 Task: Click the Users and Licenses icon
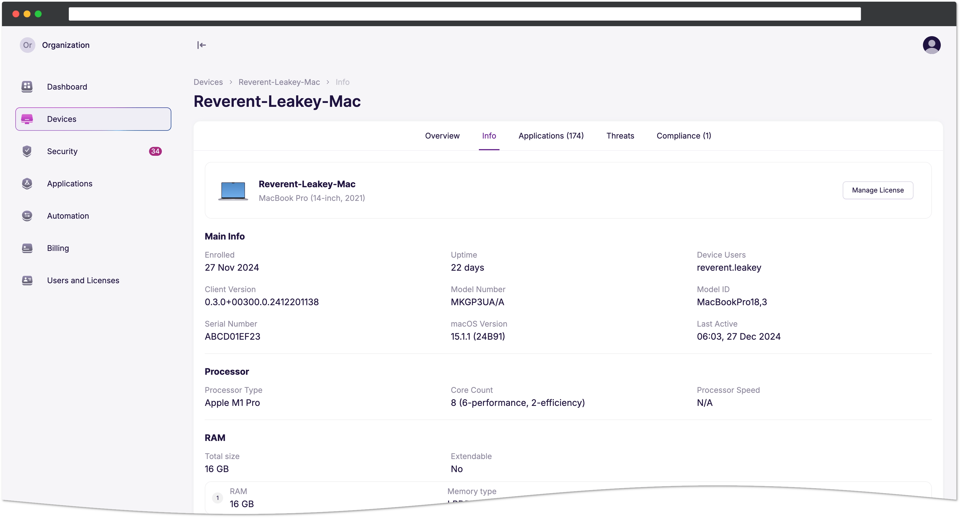click(27, 280)
